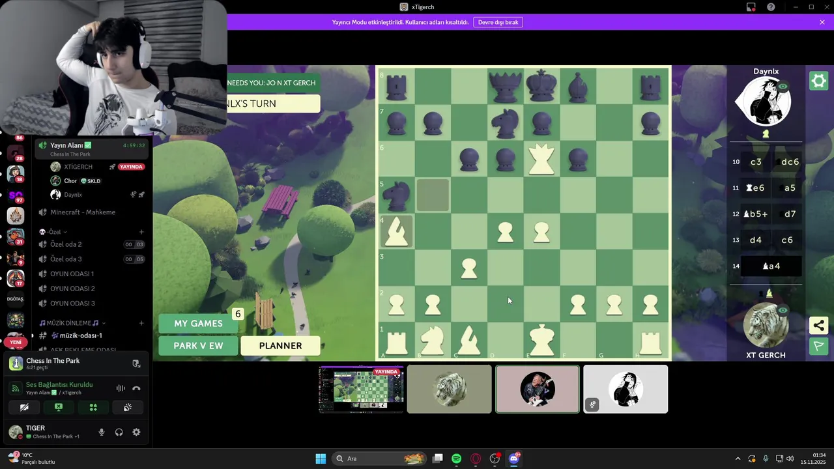Click the green share icon beside the board
This screenshot has width=834, height=469.
click(x=818, y=325)
